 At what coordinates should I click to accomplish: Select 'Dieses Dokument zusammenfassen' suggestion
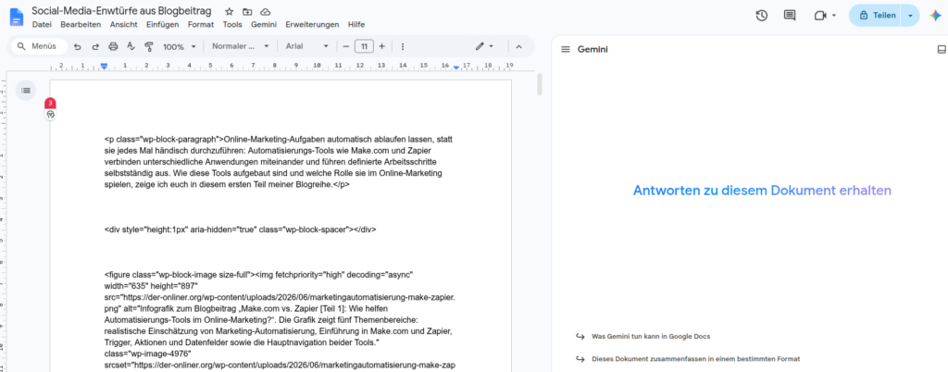695,359
